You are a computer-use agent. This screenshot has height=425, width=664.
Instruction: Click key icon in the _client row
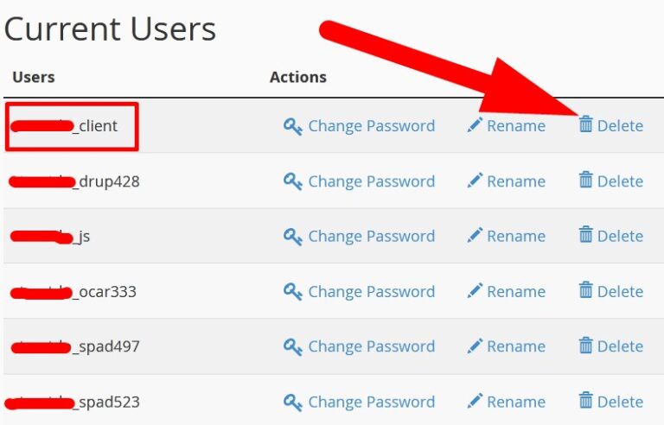pyautogui.click(x=293, y=126)
